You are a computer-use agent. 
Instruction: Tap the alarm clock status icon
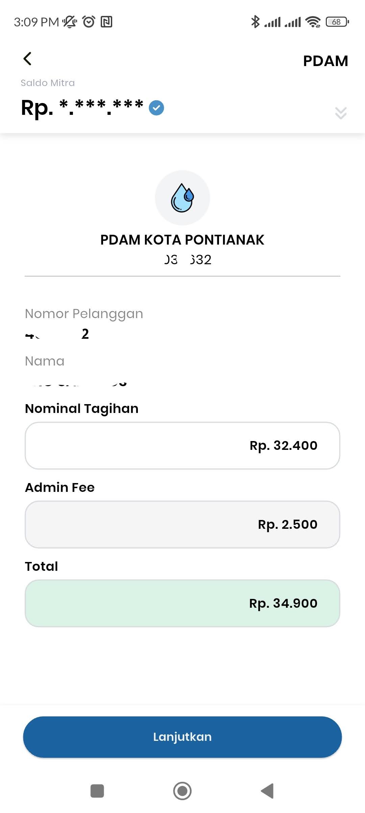[89, 22]
